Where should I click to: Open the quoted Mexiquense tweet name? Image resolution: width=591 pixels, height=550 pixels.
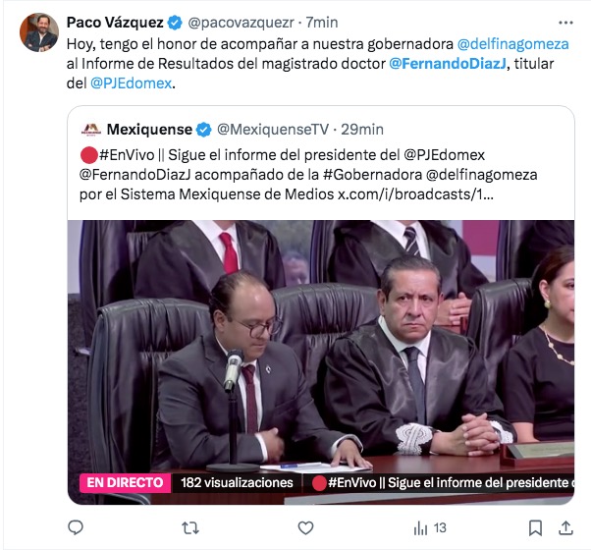(x=149, y=130)
